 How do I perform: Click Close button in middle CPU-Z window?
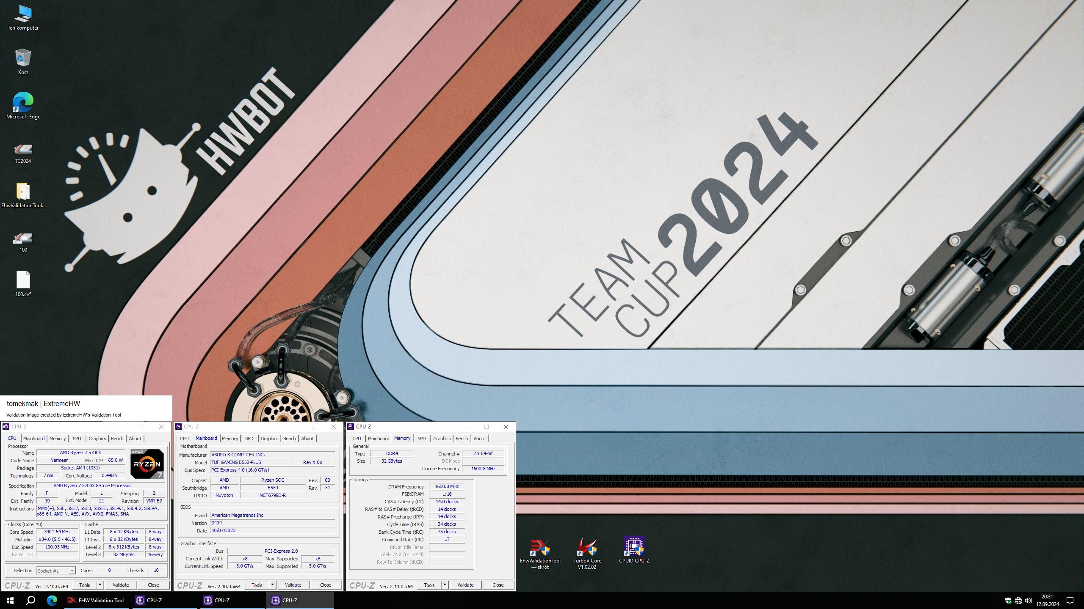(326, 585)
